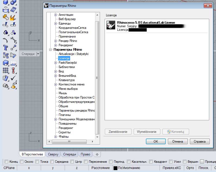
Task: Open help via Справка button
Action: (x=200, y=141)
